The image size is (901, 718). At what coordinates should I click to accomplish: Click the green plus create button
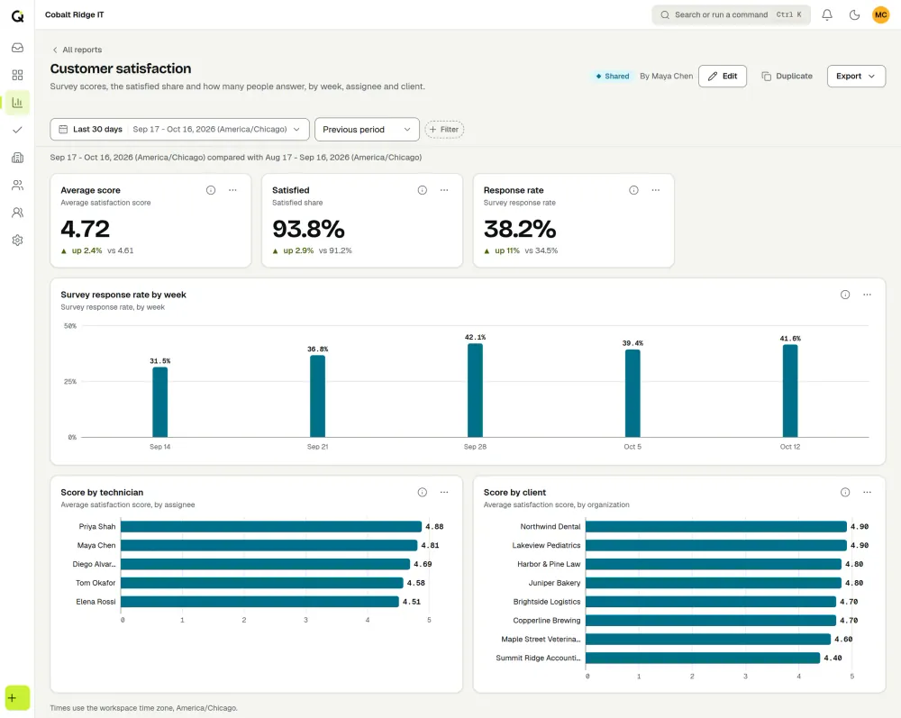tap(17, 698)
